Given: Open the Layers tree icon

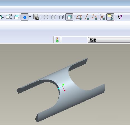Looking at the screenshot, I should coord(17,17).
